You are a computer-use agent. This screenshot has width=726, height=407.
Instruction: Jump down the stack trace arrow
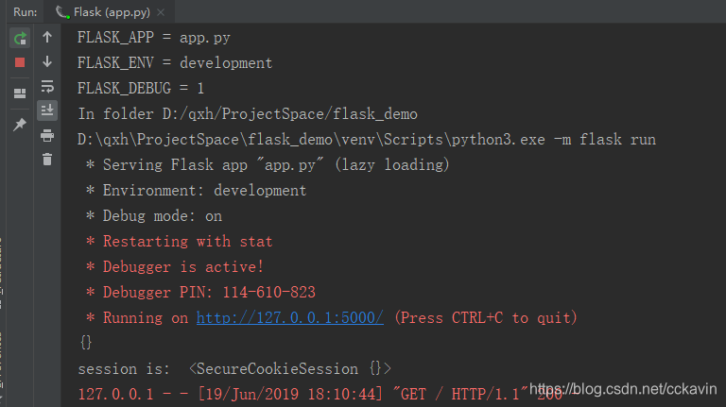[x=47, y=61]
